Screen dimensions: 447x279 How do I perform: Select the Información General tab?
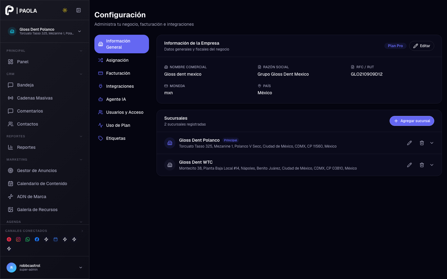122,44
